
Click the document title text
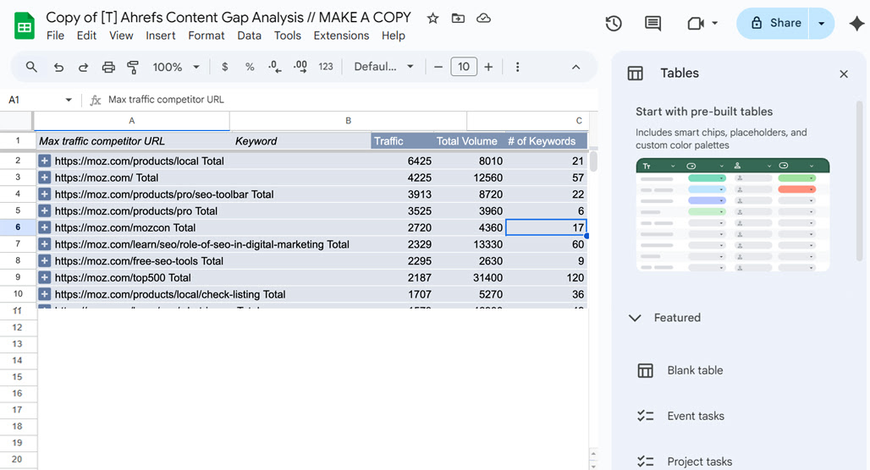(228, 17)
